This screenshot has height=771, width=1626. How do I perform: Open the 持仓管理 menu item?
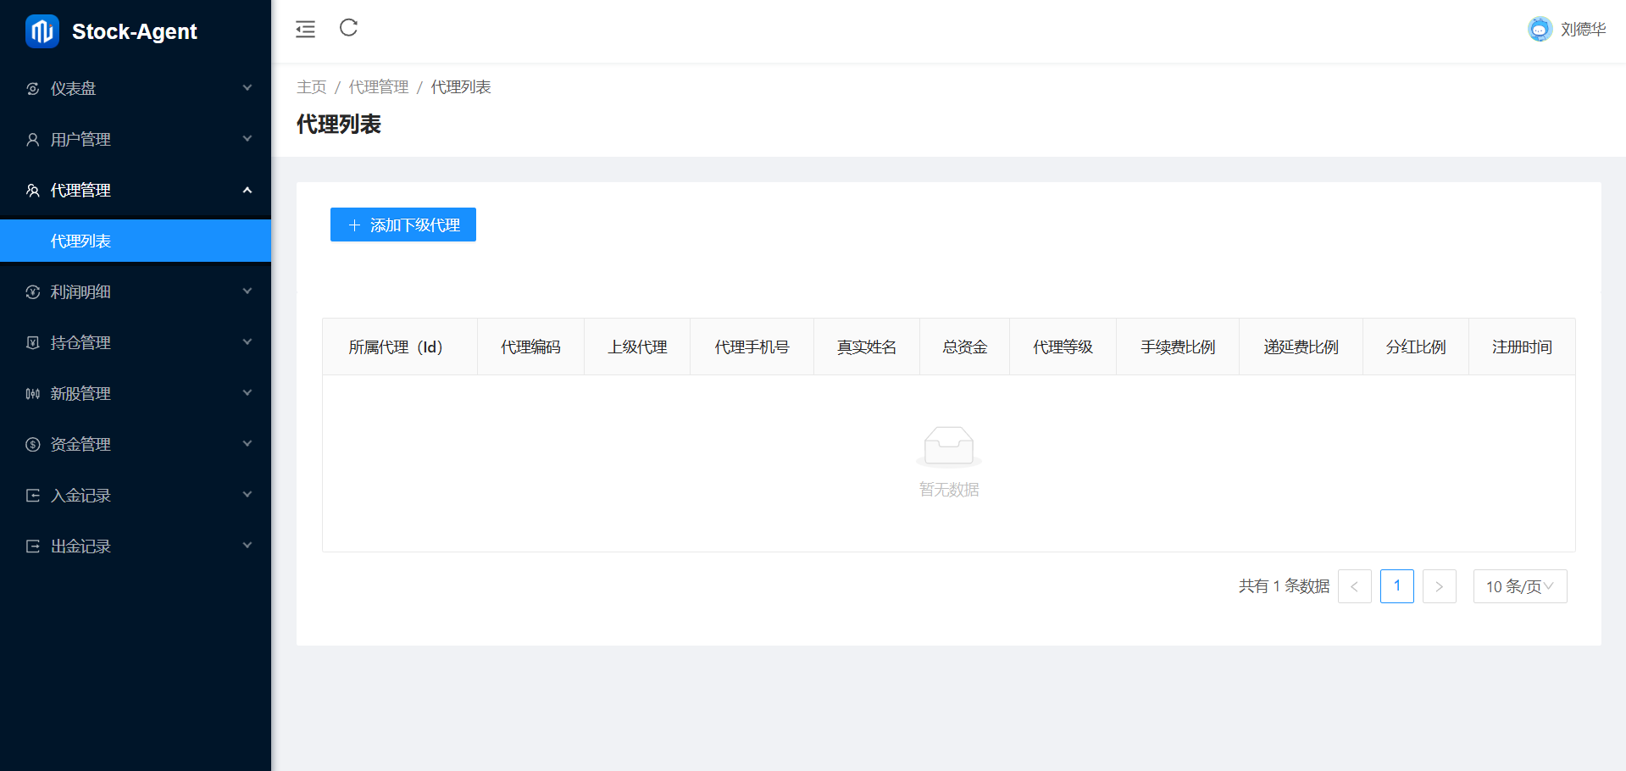80,343
